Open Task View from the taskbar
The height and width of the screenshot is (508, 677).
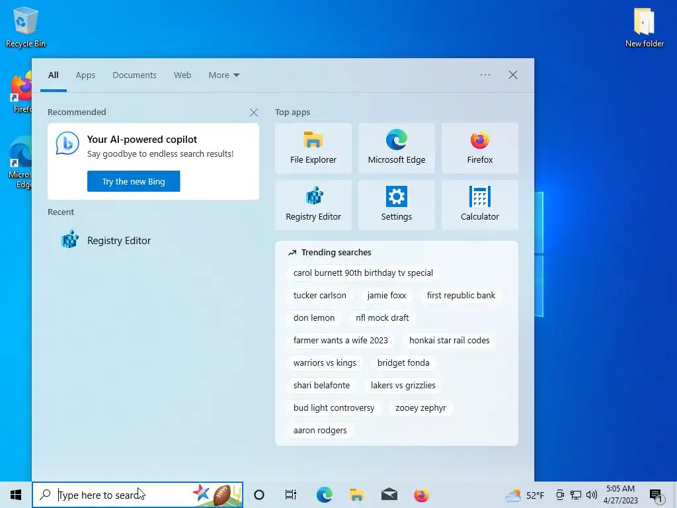(x=291, y=495)
